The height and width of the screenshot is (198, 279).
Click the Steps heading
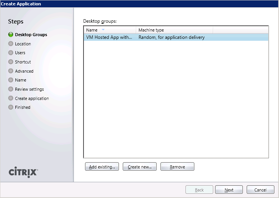pos(16,21)
